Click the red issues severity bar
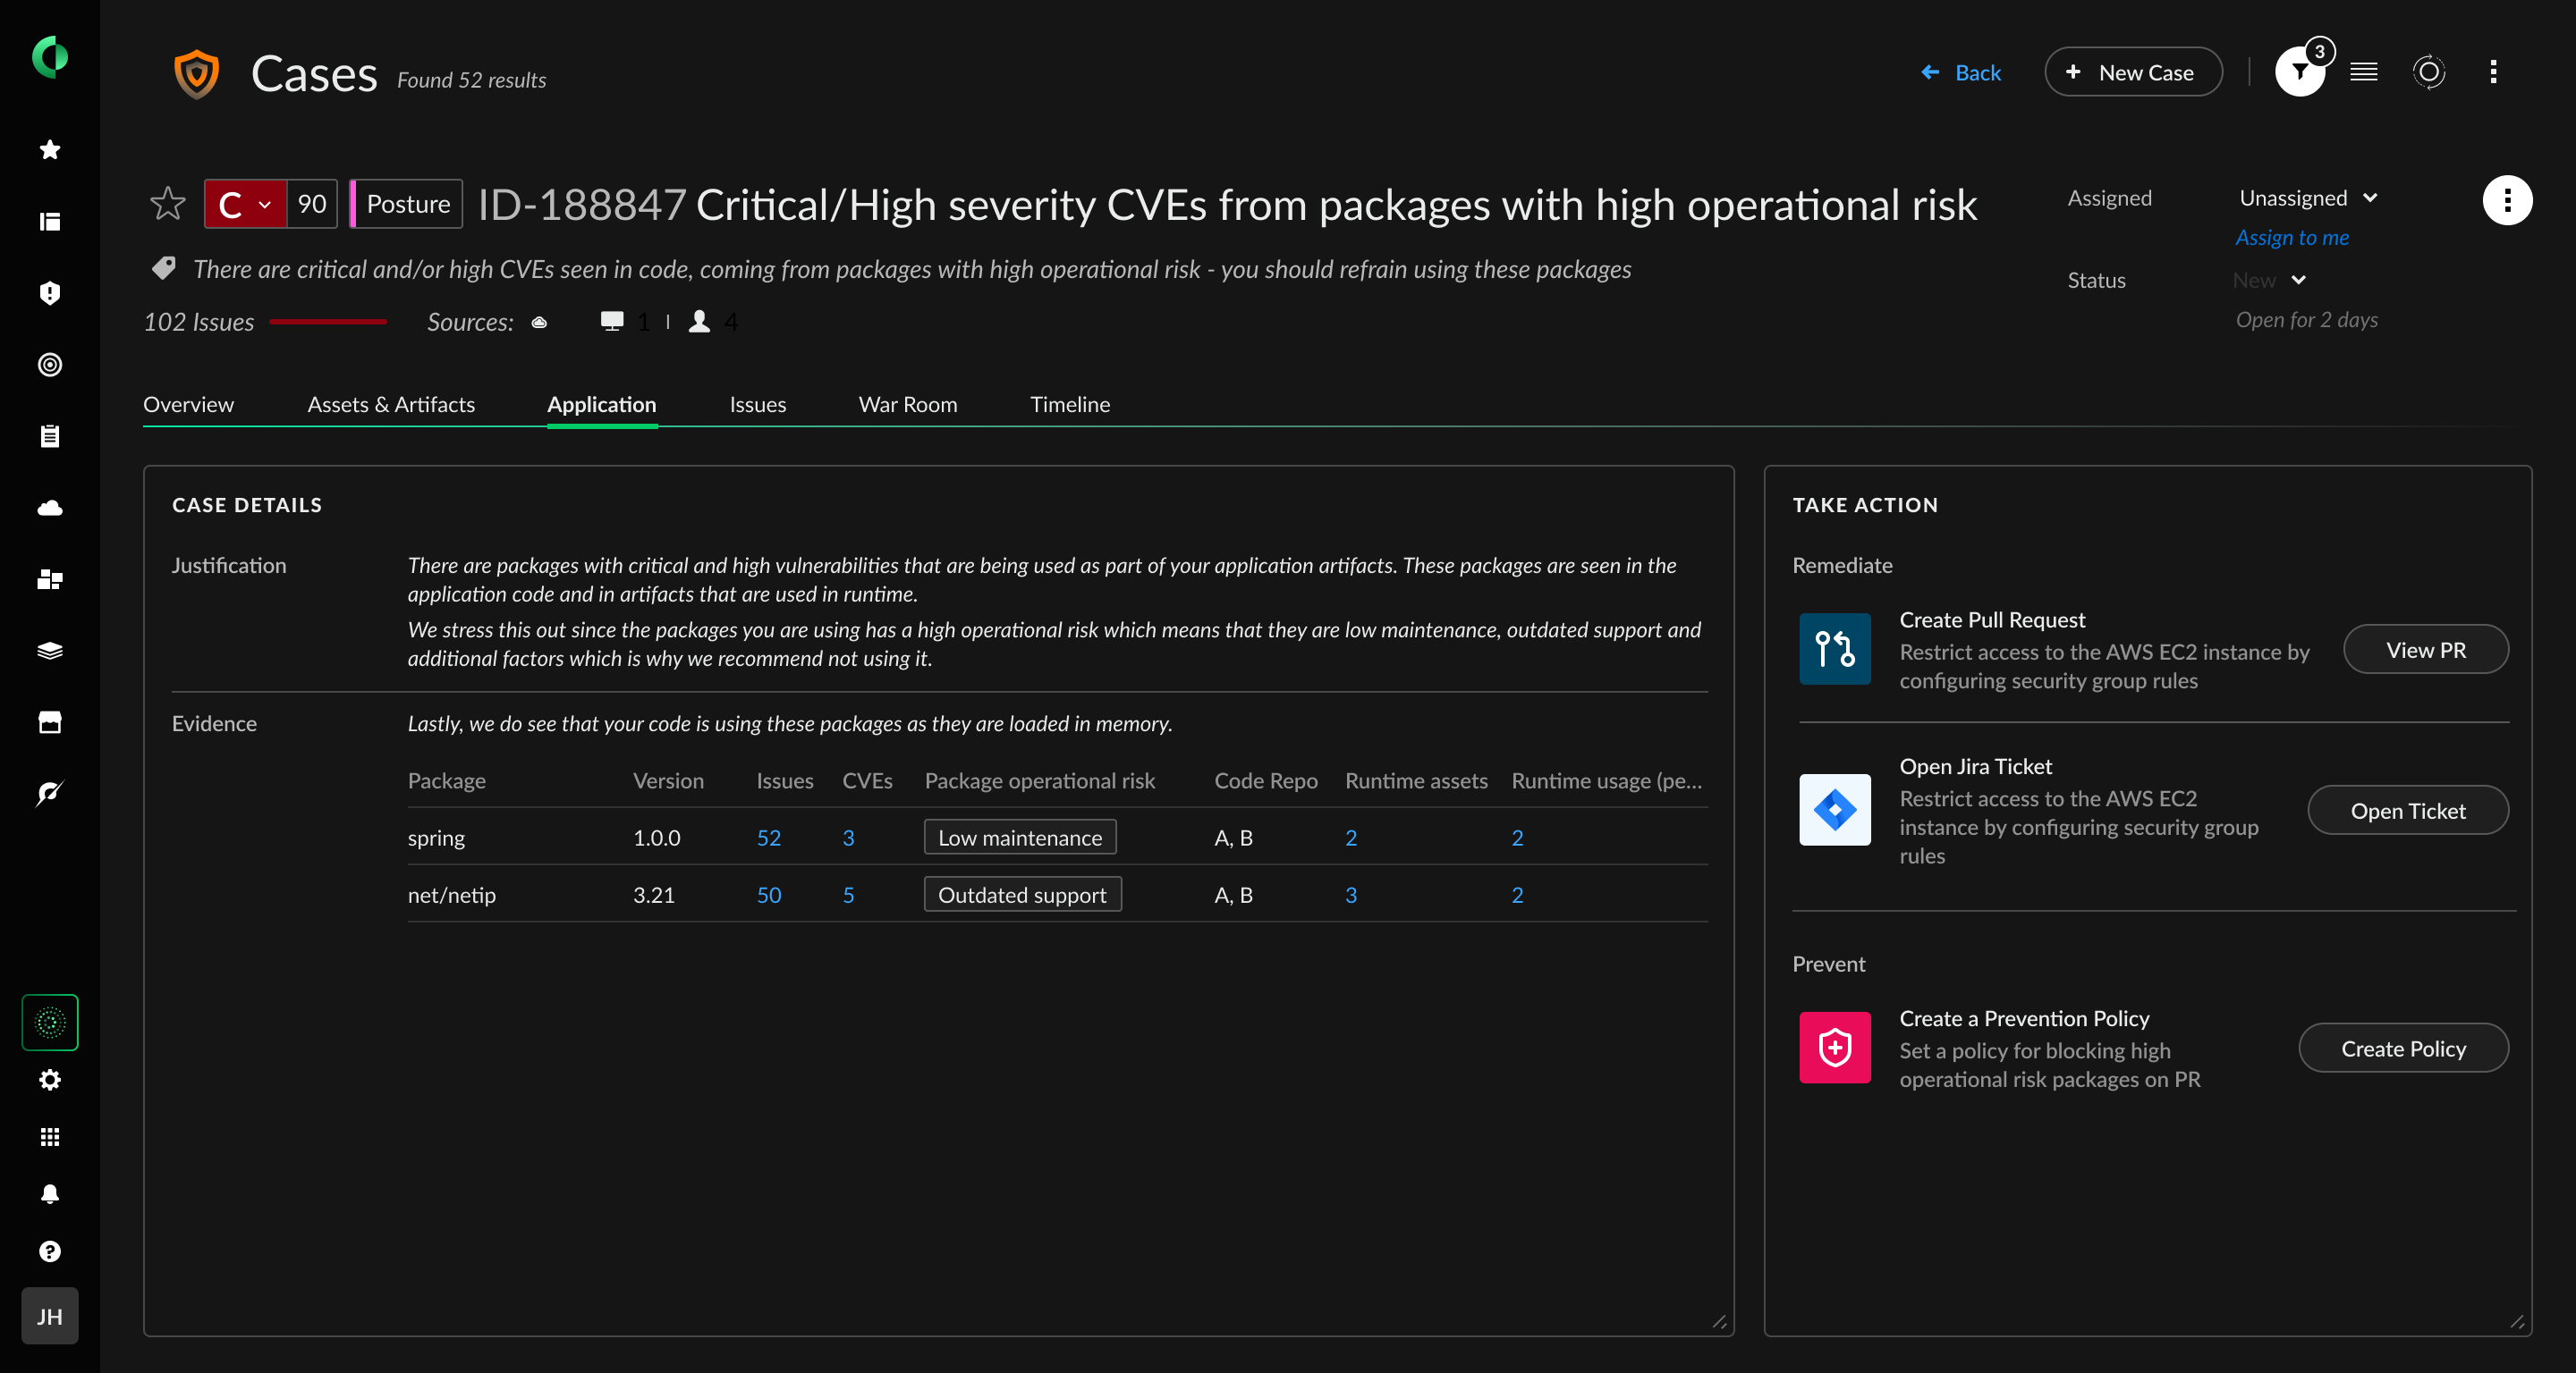Viewport: 2576px width, 1373px height. (x=328, y=322)
